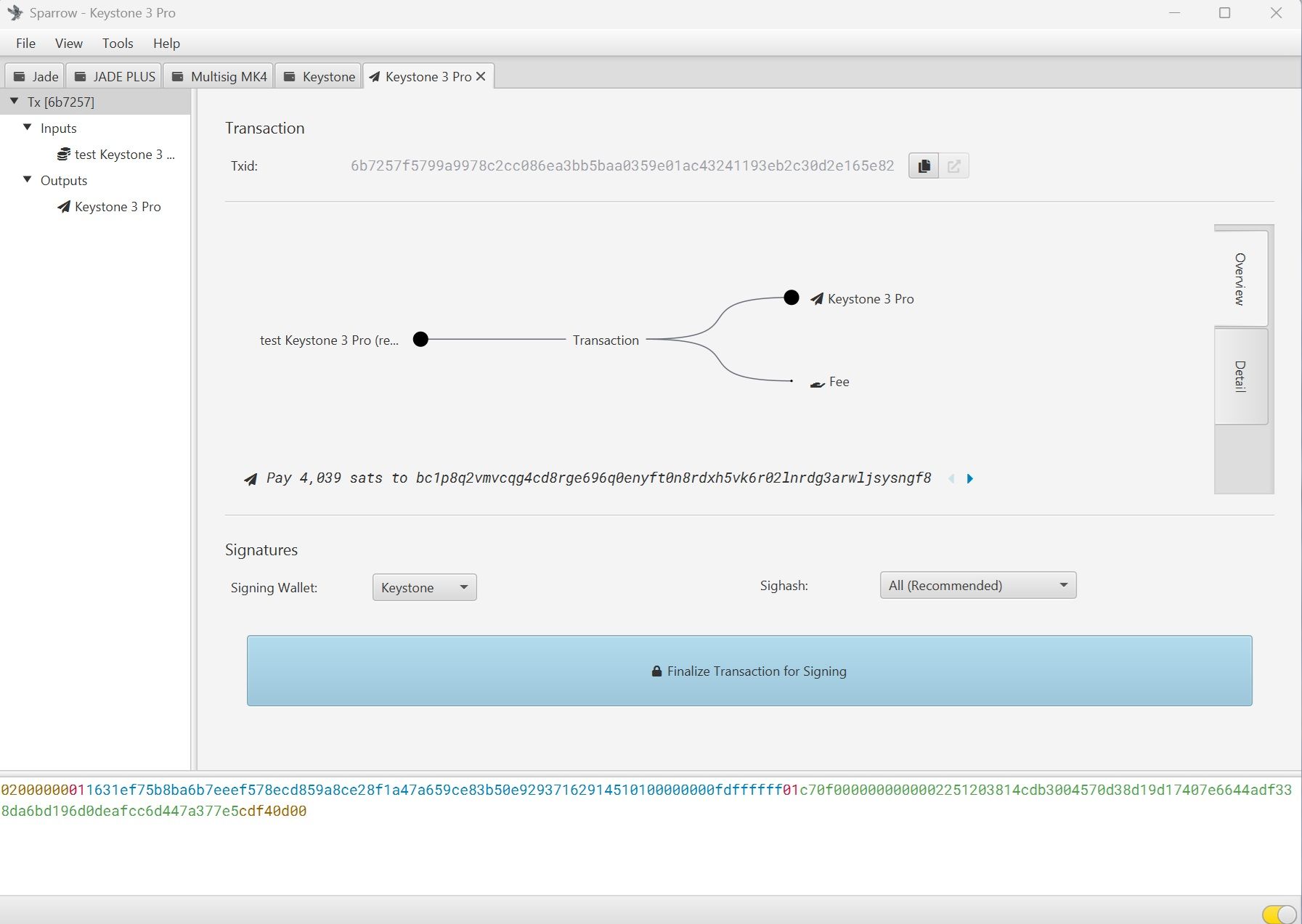Select the Keystone 3 Pro output tree item
The width and height of the screenshot is (1302, 924).
tap(117, 207)
